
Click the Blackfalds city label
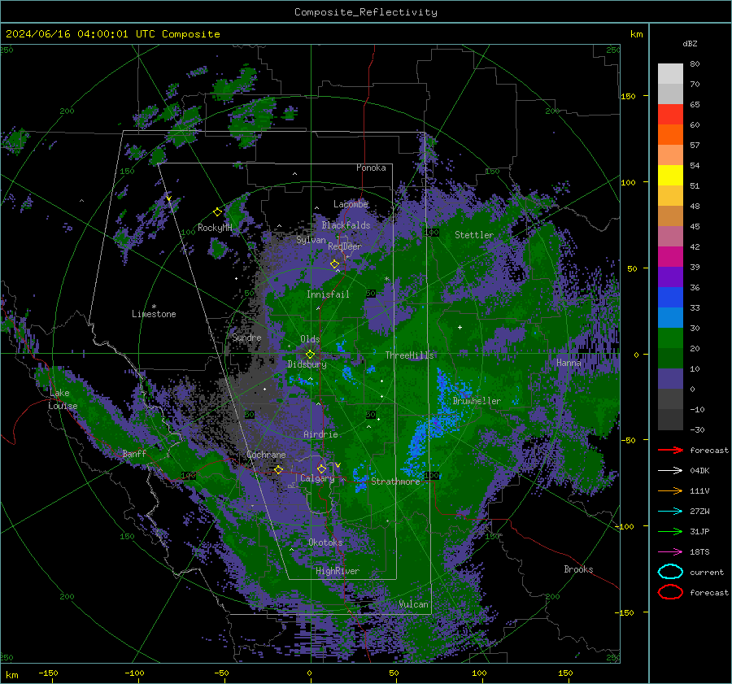pos(346,225)
